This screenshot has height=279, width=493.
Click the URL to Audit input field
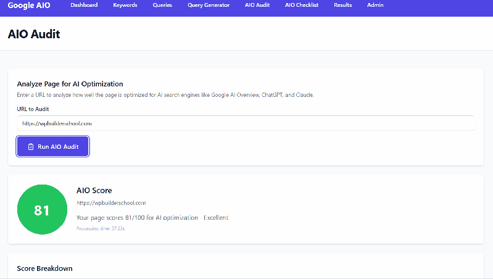tap(246, 123)
